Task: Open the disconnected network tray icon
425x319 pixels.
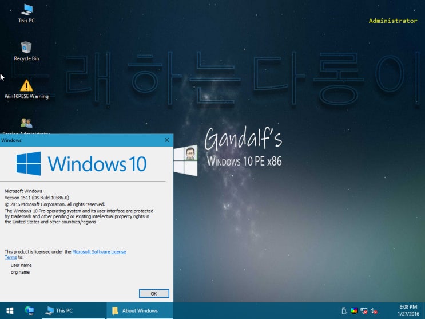Action: [x=364, y=310]
